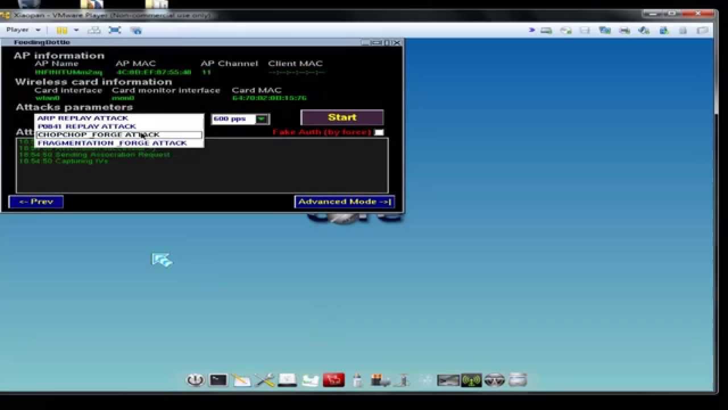728x410 pixels.
Task: Click the 600 pps value field
Action: point(234,119)
